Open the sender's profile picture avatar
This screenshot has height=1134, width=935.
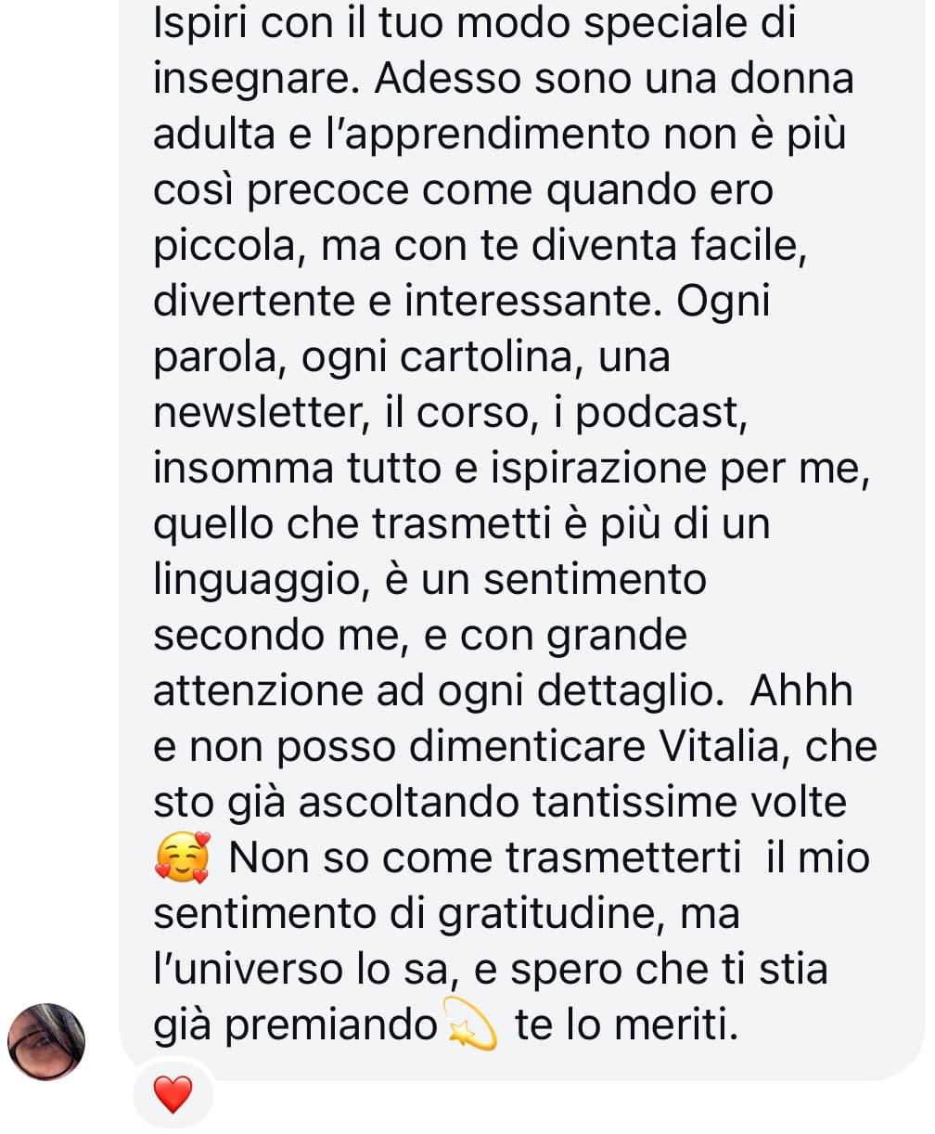click(45, 1042)
